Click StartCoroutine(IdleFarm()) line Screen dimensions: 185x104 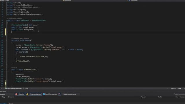coord(34,57)
